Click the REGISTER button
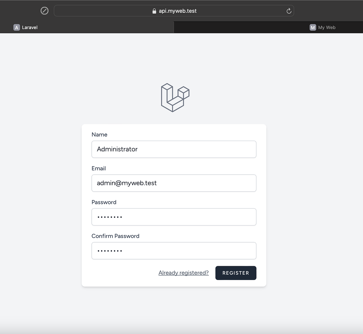The image size is (363, 334). tap(235, 273)
